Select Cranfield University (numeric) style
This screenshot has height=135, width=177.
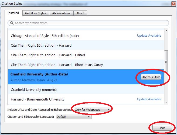pos(34,89)
